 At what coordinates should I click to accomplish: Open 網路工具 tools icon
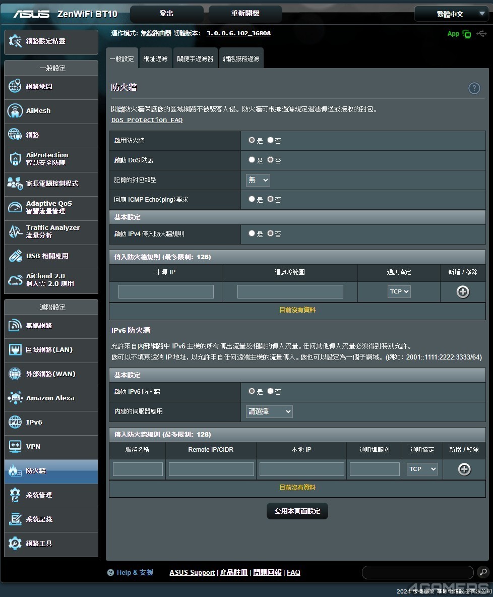(15, 544)
